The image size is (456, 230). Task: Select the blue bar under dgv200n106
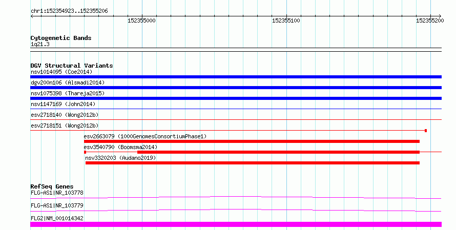click(236, 88)
